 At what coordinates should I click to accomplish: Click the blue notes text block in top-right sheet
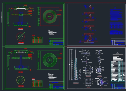(116, 15)
